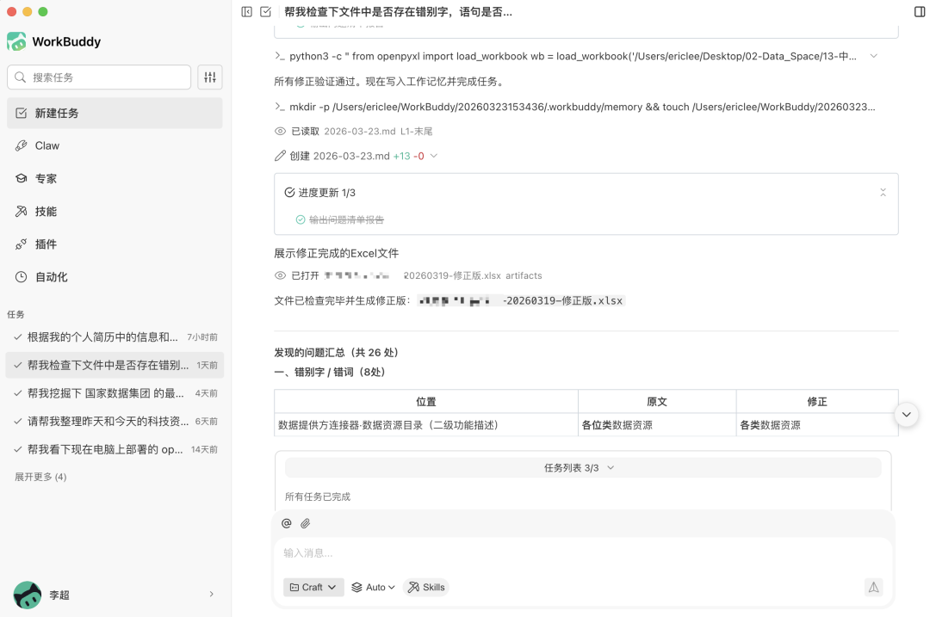930x617 pixels.
Task: Click 展开更多 (4) to show more tasks
Action: pos(40,477)
